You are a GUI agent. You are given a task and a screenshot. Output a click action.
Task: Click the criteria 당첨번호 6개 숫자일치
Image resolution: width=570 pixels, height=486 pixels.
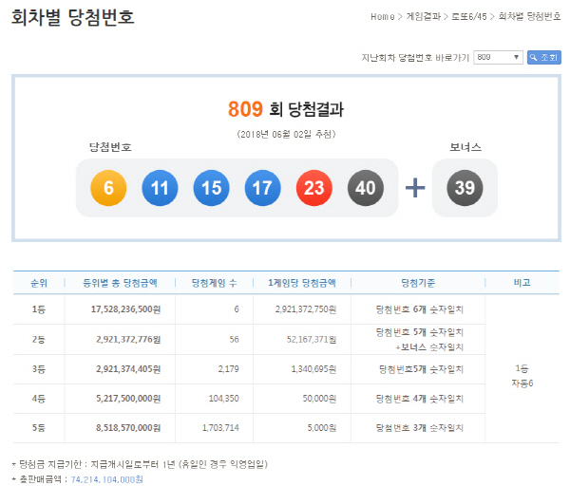click(420, 309)
